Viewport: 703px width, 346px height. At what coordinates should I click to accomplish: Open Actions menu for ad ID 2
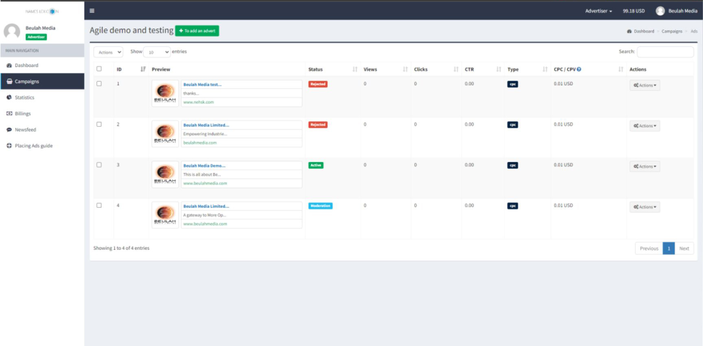[645, 126]
